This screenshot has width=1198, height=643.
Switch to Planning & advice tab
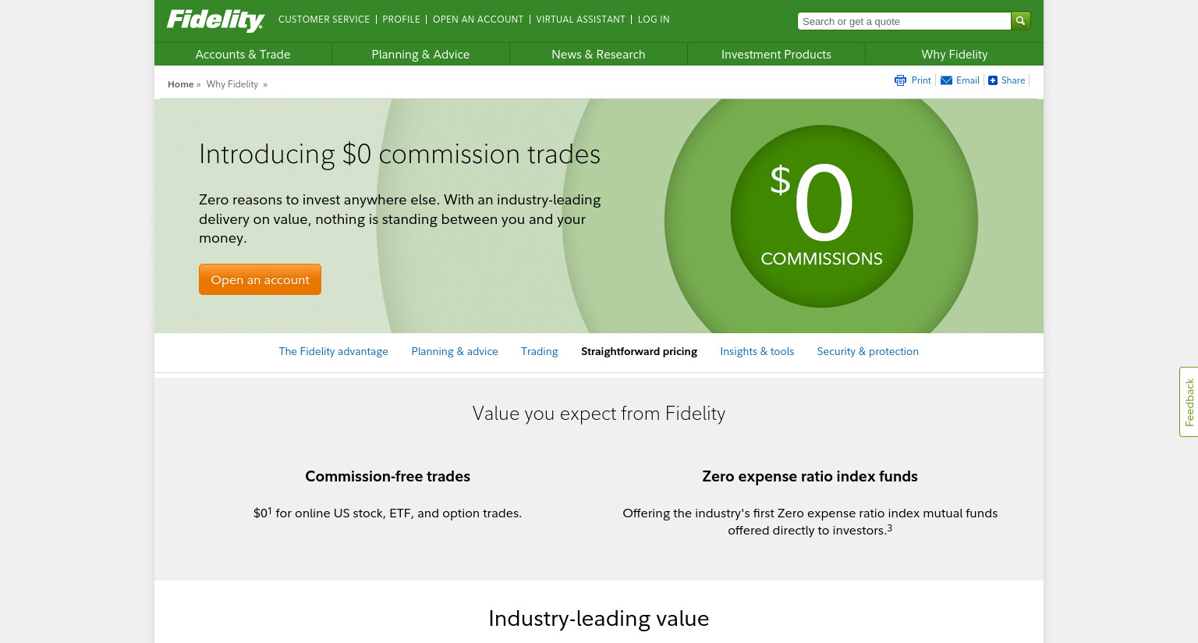[x=455, y=351]
